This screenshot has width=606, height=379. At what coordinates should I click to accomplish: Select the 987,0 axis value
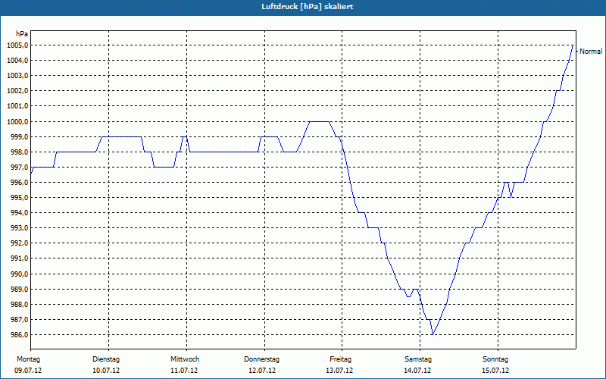pos(20,319)
